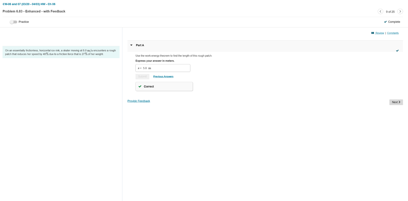This screenshot has width=408, height=201.
Task: Click the Part A completion checkmark
Action: click(x=397, y=51)
